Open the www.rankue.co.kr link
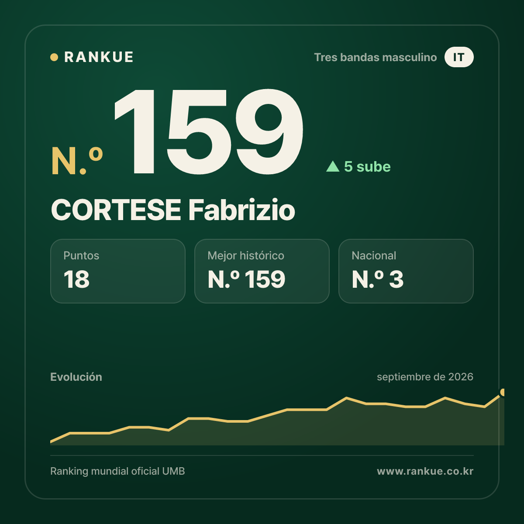The image size is (524, 524). 425,471
